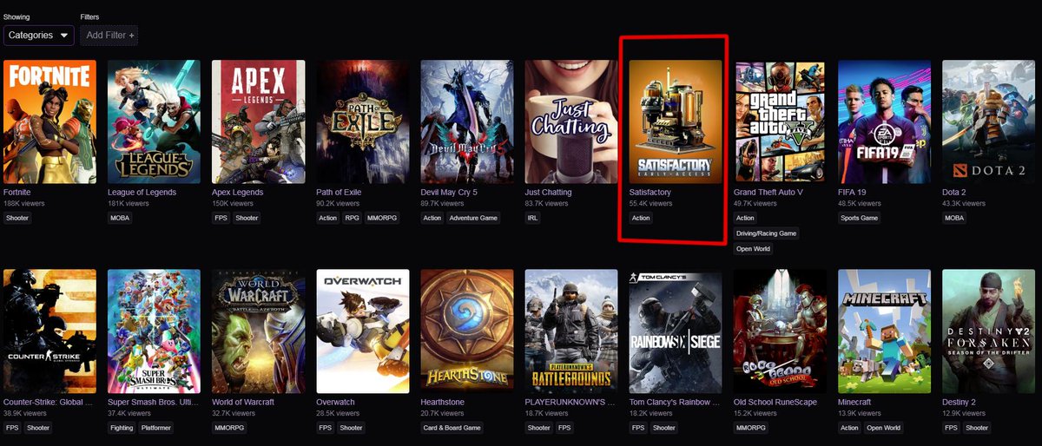Click the Driving/Racing Game tag
Screen dimensions: 1042x446
766,233
